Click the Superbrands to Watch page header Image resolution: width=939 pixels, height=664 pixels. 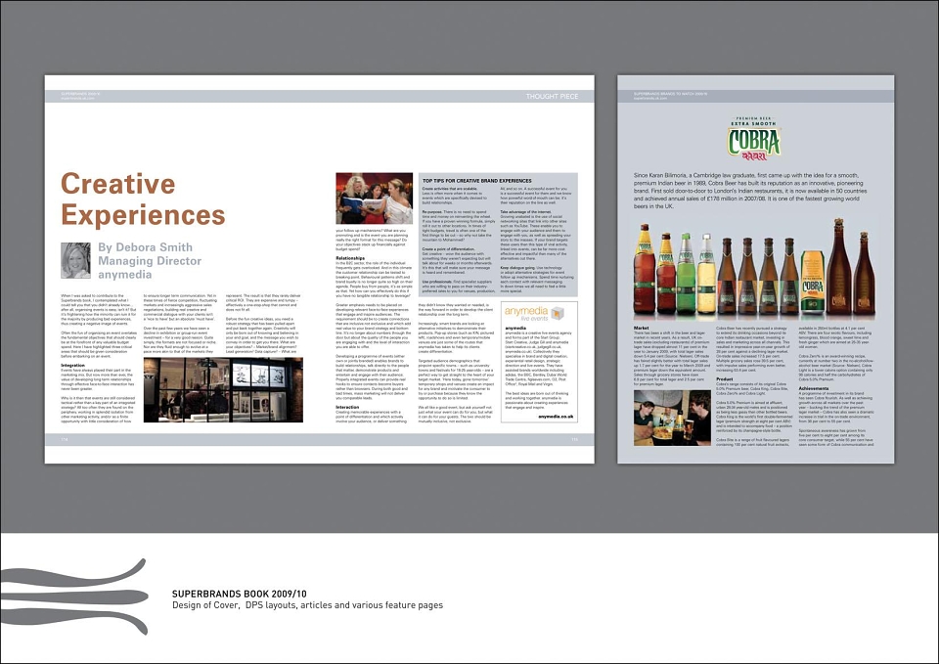(x=670, y=94)
